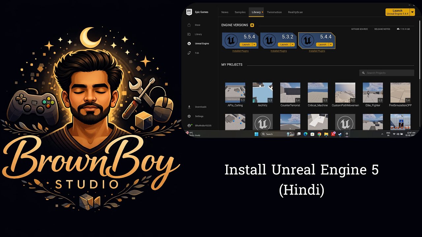Open Downloads in the sidebar
The height and width of the screenshot is (237, 422).
click(x=197, y=107)
